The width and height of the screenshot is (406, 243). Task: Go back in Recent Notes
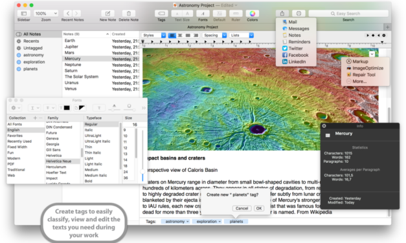click(68, 14)
